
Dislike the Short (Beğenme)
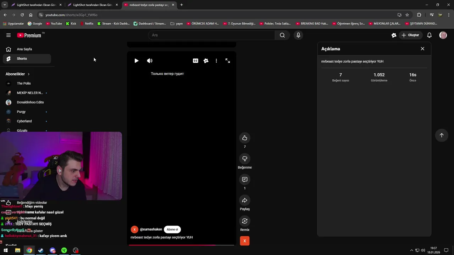(x=245, y=159)
